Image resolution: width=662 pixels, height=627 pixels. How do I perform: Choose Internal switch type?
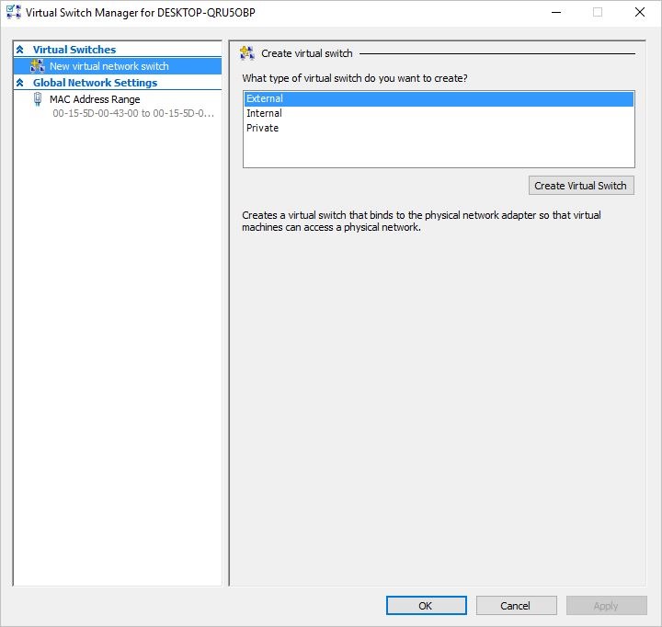tap(264, 113)
